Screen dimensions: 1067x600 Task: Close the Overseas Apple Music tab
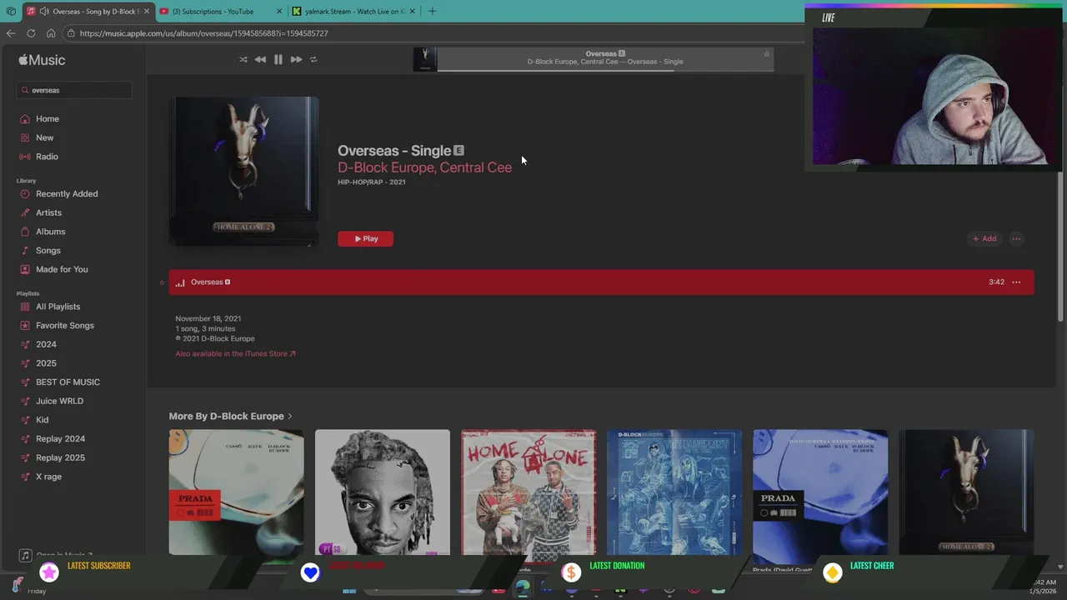(x=147, y=12)
